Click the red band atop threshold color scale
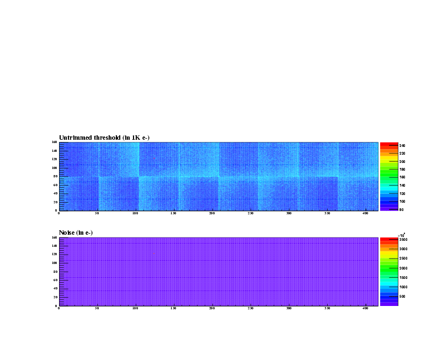This screenshot has height=338, width=437. click(389, 144)
